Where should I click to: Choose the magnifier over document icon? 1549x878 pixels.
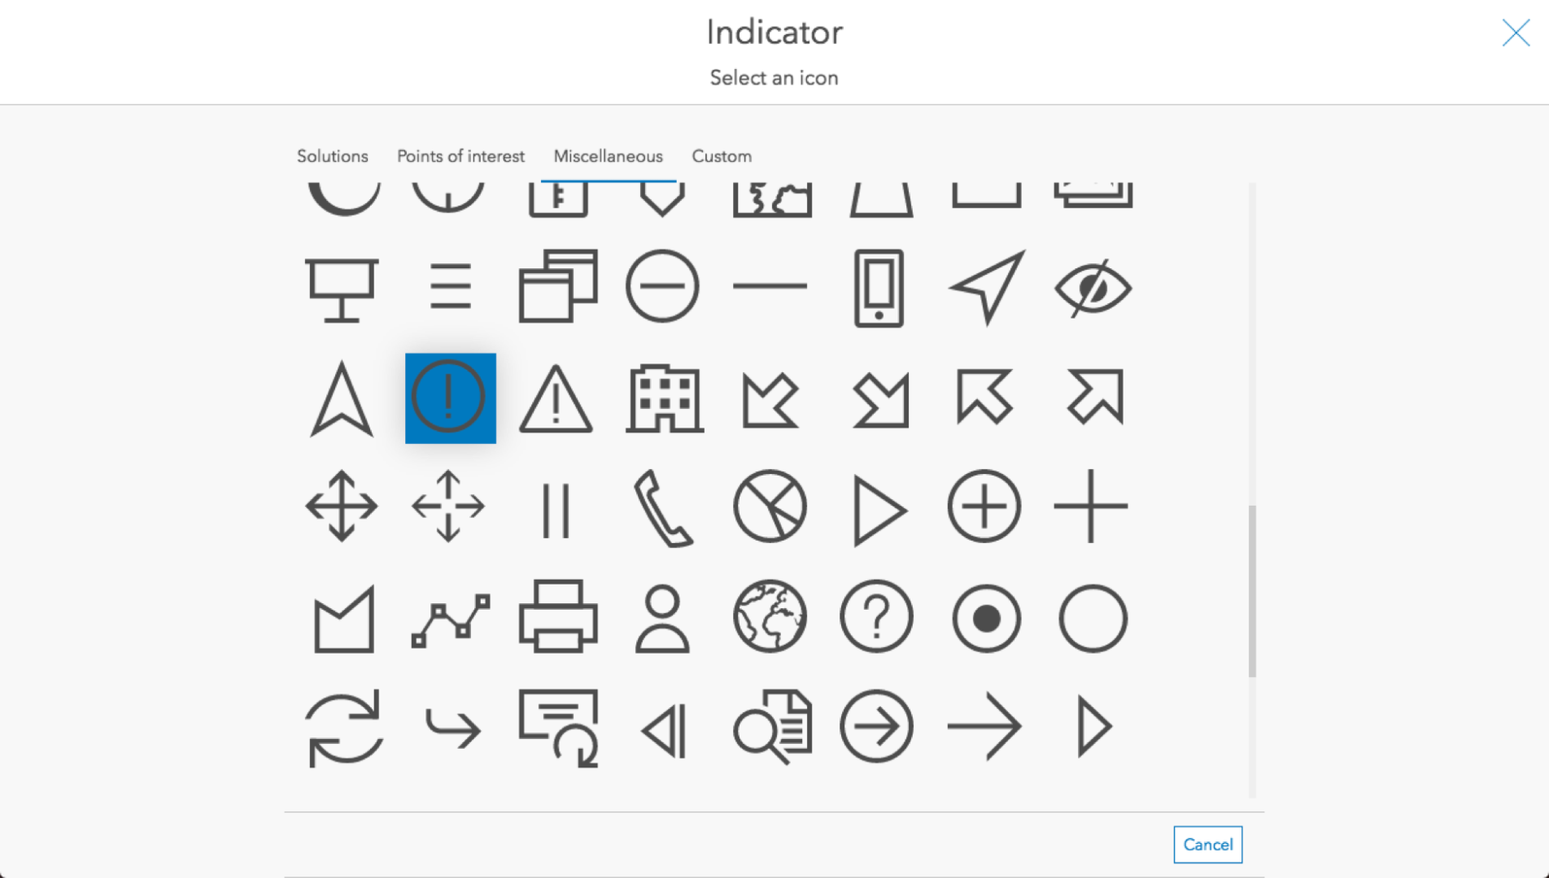(772, 726)
